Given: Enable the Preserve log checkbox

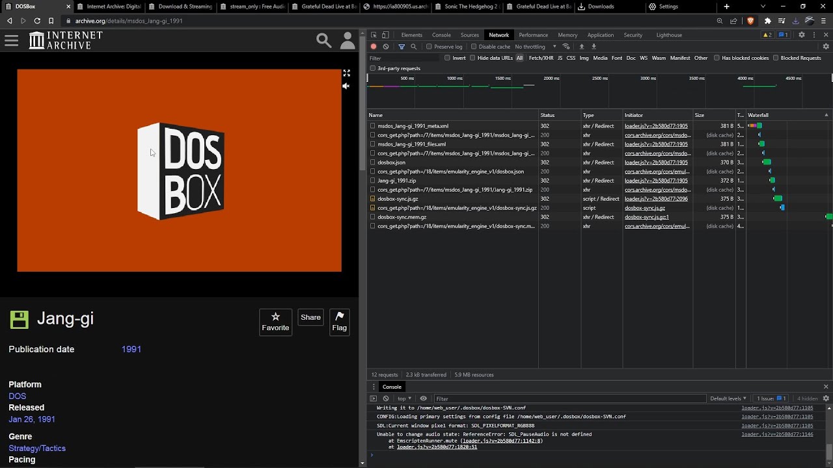Looking at the screenshot, I should pos(429,47).
